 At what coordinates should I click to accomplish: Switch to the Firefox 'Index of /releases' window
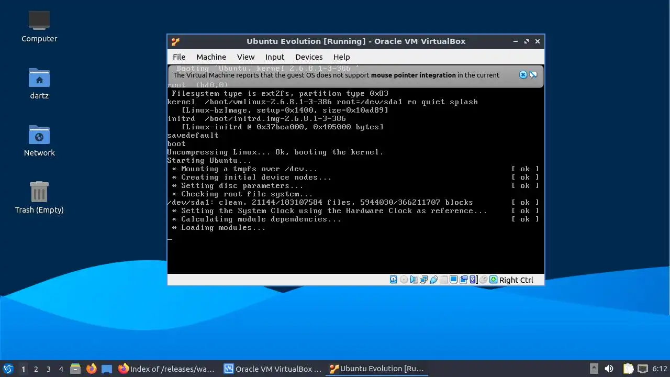click(x=167, y=369)
